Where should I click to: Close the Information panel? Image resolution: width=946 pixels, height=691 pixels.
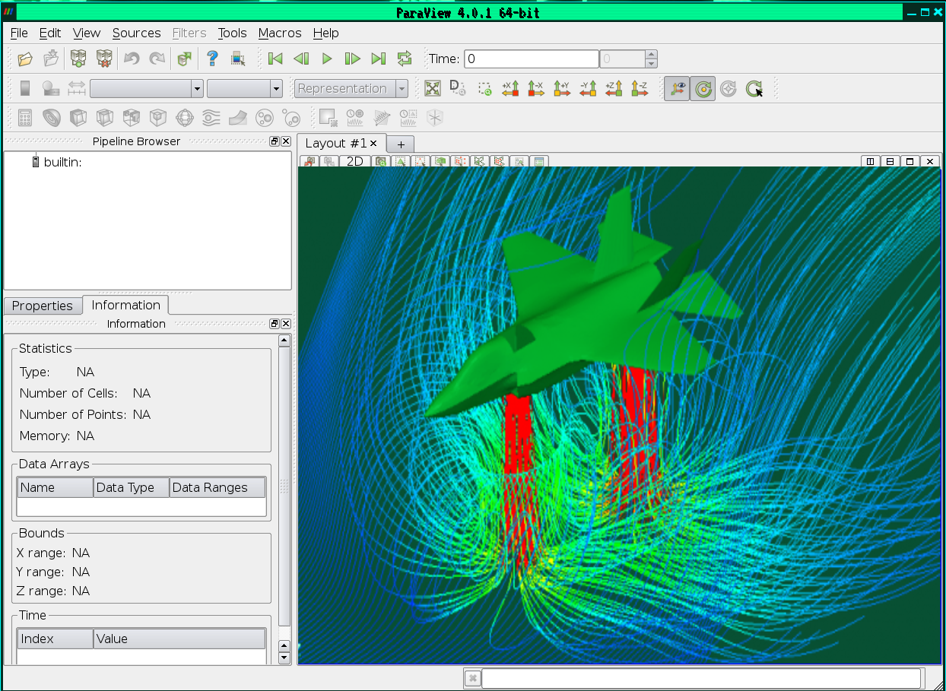pos(286,324)
